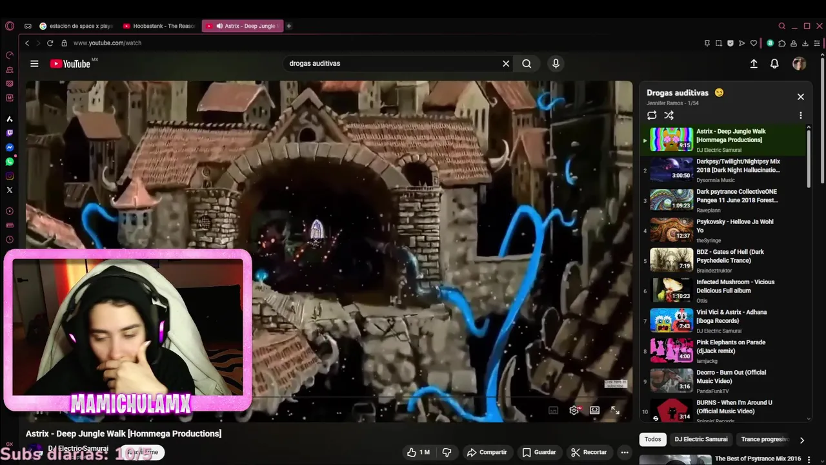Viewport: 826px width, 465px height.
Task: Open the browser downloads icon
Action: coord(805,43)
